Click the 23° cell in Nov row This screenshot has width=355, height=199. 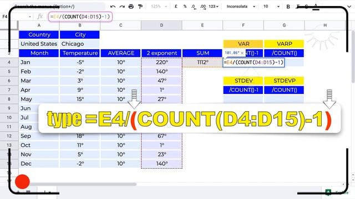[x=161, y=154]
